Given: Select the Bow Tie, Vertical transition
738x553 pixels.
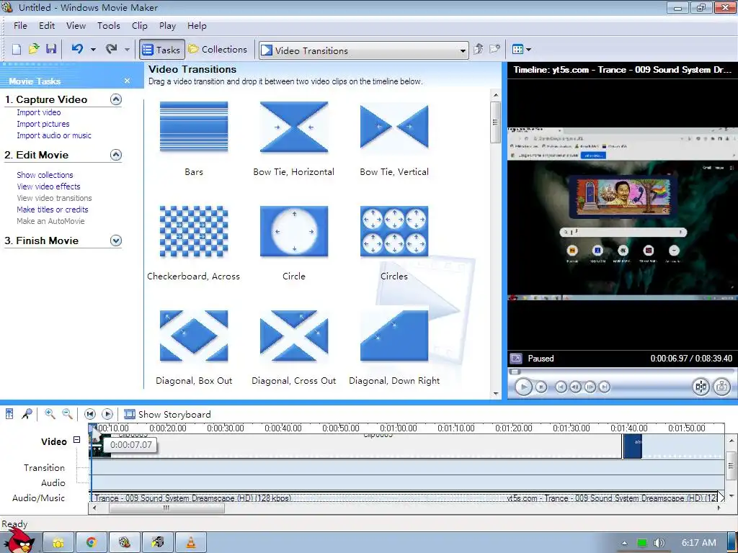Looking at the screenshot, I should 394,127.
